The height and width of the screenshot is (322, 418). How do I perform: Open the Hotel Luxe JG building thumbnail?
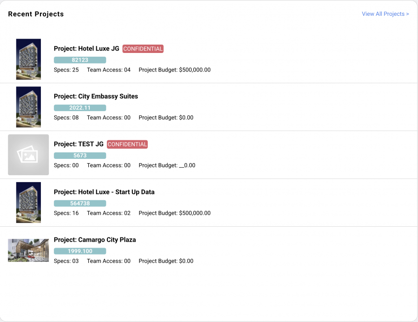click(28, 59)
